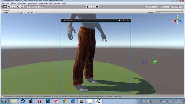Open Photoshop from taskbar
This screenshot has height=104, width=185.
48,101
